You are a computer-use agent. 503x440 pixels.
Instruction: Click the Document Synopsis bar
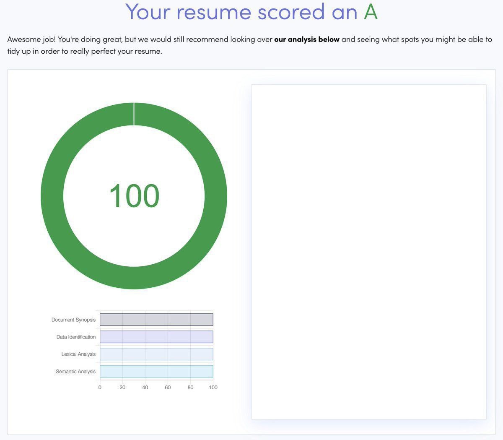click(x=156, y=320)
